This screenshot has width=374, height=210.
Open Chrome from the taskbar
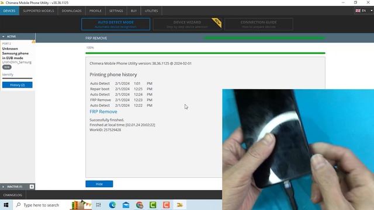(x=140, y=205)
